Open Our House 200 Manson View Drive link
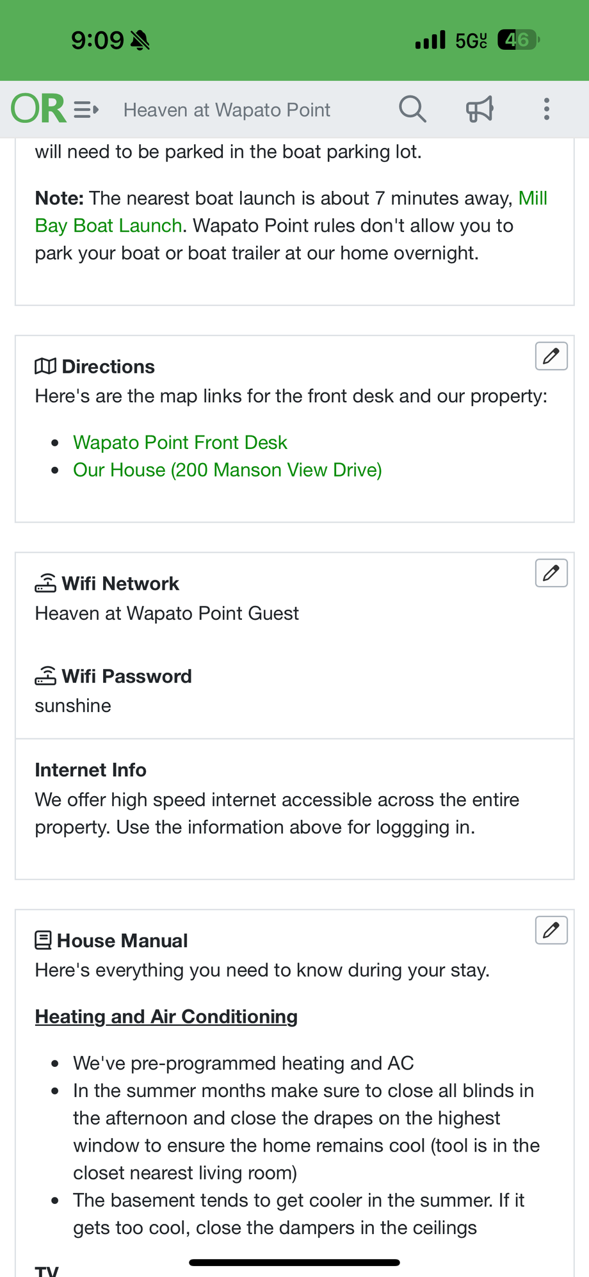Screen dimensions: 589x1277 (227, 470)
